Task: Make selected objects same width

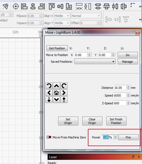Action: 79,6
